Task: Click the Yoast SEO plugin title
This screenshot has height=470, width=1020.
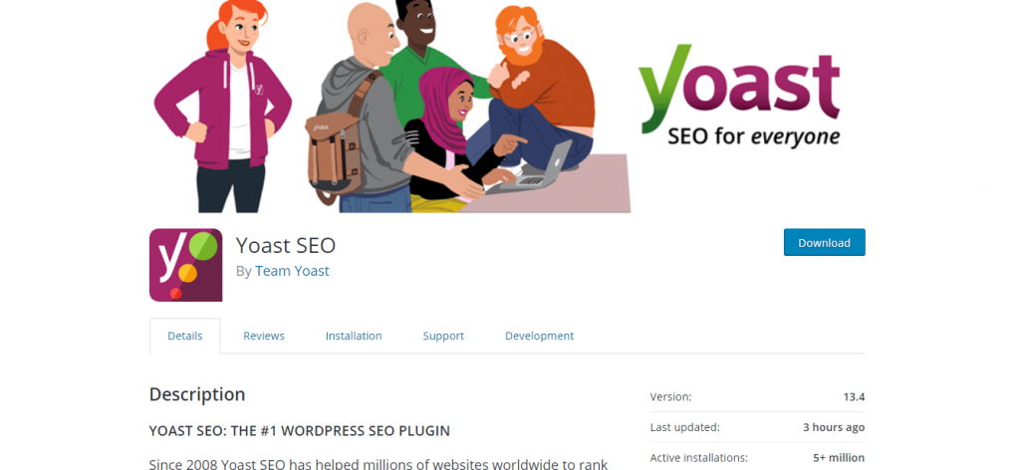Action: pyautogui.click(x=286, y=245)
